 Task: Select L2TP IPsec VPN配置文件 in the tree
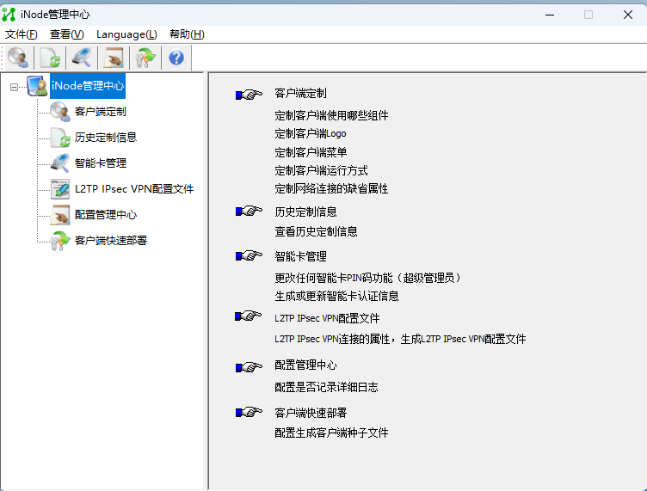(134, 189)
